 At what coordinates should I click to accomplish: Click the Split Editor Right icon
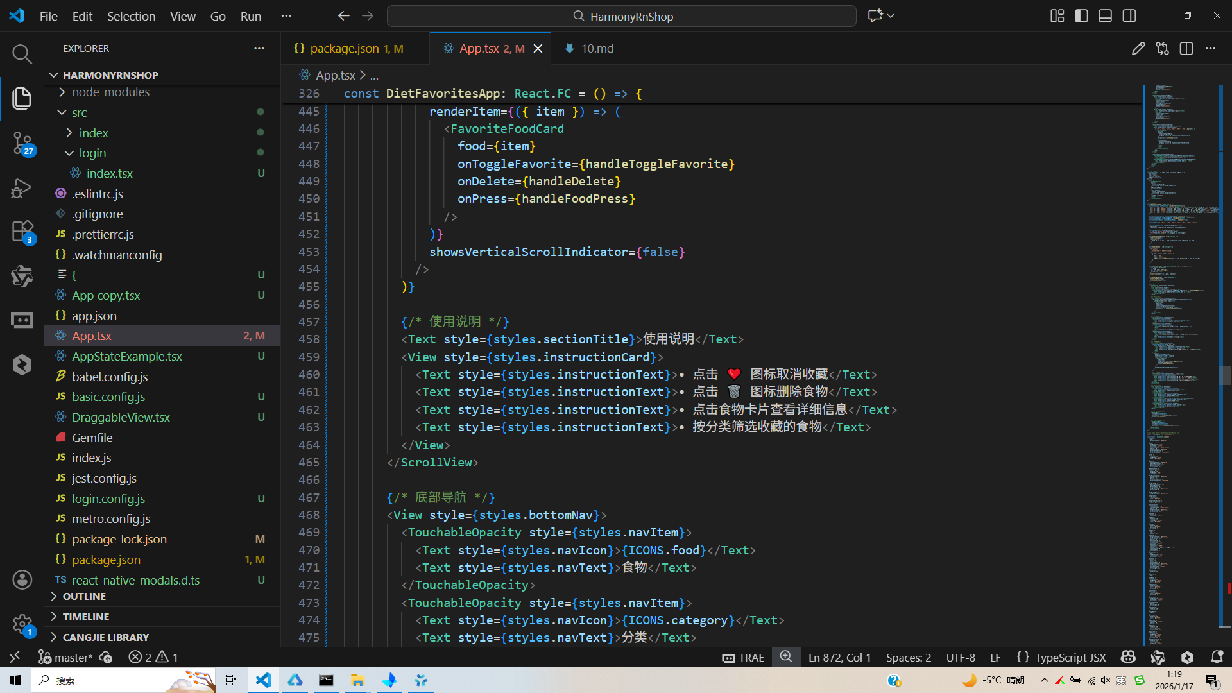tap(1186, 49)
